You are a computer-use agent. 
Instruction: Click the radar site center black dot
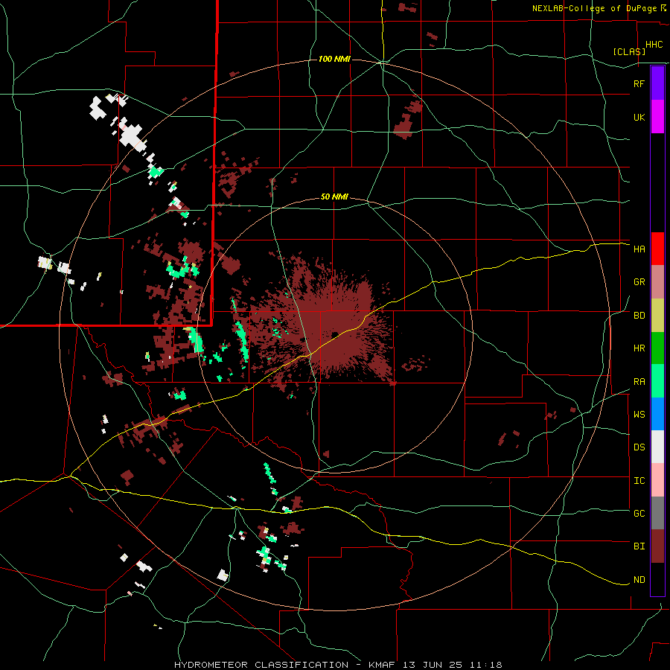tap(334, 334)
